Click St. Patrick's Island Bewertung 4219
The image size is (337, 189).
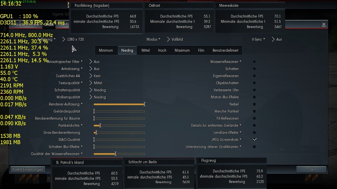click(x=115, y=184)
